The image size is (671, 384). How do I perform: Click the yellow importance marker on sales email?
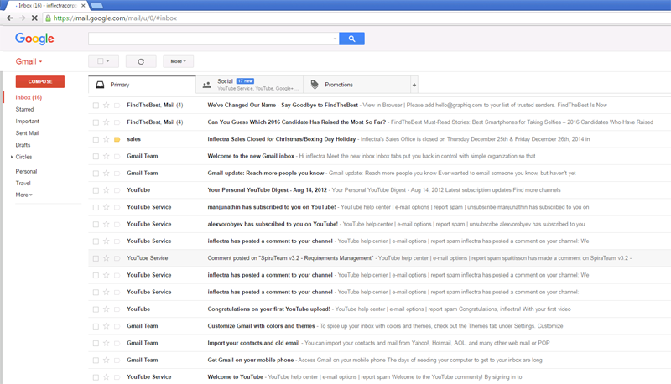pyautogui.click(x=117, y=139)
